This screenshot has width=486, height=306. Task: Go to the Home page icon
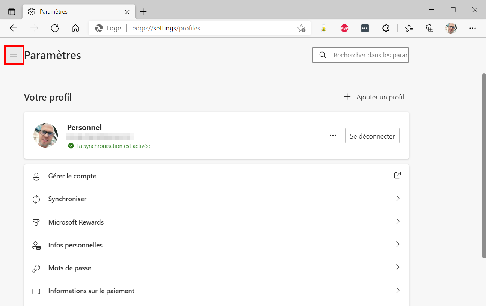(x=75, y=28)
